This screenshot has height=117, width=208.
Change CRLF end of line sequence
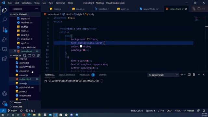169,110
